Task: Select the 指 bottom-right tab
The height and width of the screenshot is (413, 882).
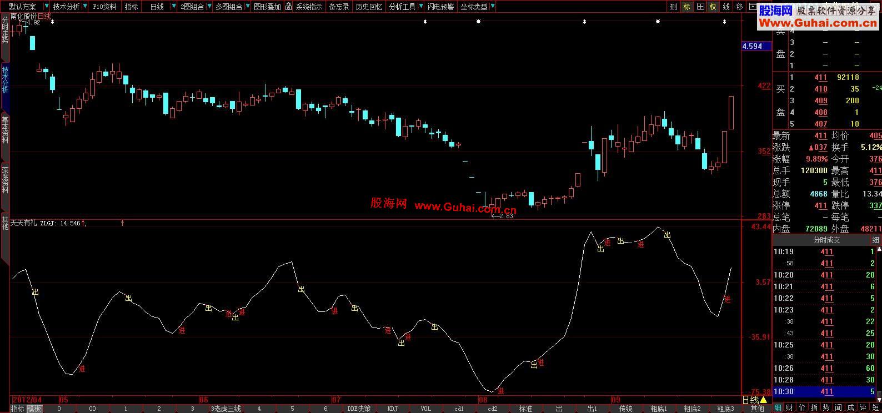Action: pos(814,408)
